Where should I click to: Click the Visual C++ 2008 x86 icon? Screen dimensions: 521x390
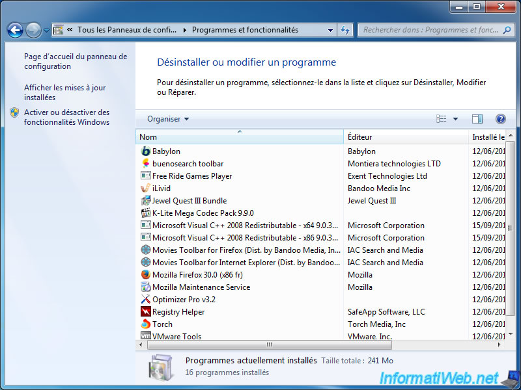145,237
